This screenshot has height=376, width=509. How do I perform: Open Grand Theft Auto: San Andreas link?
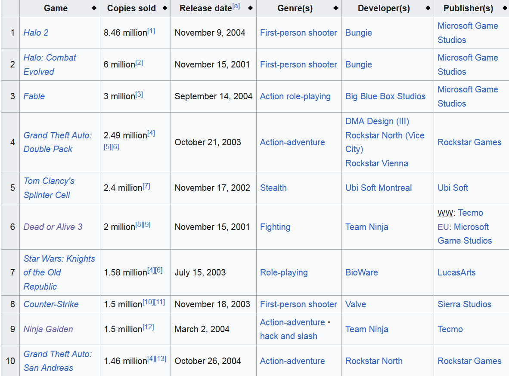click(57, 361)
